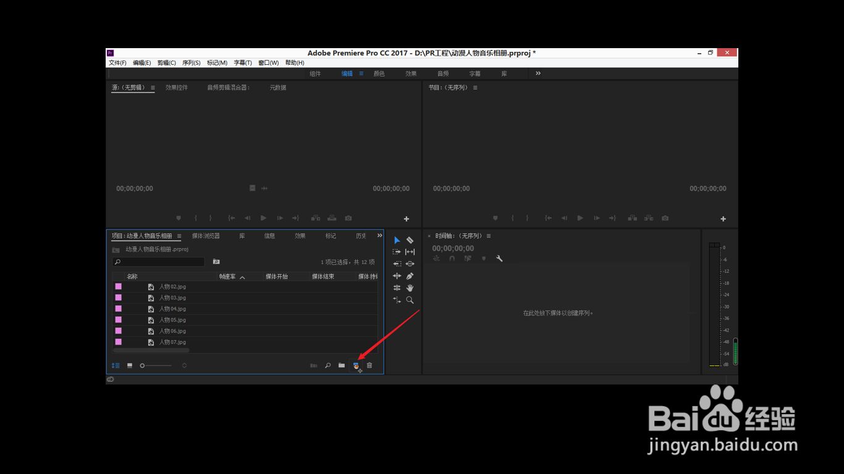The image size is (844, 474).
Task: Toggle Add Marker shield in Timeline
Action: [484, 259]
